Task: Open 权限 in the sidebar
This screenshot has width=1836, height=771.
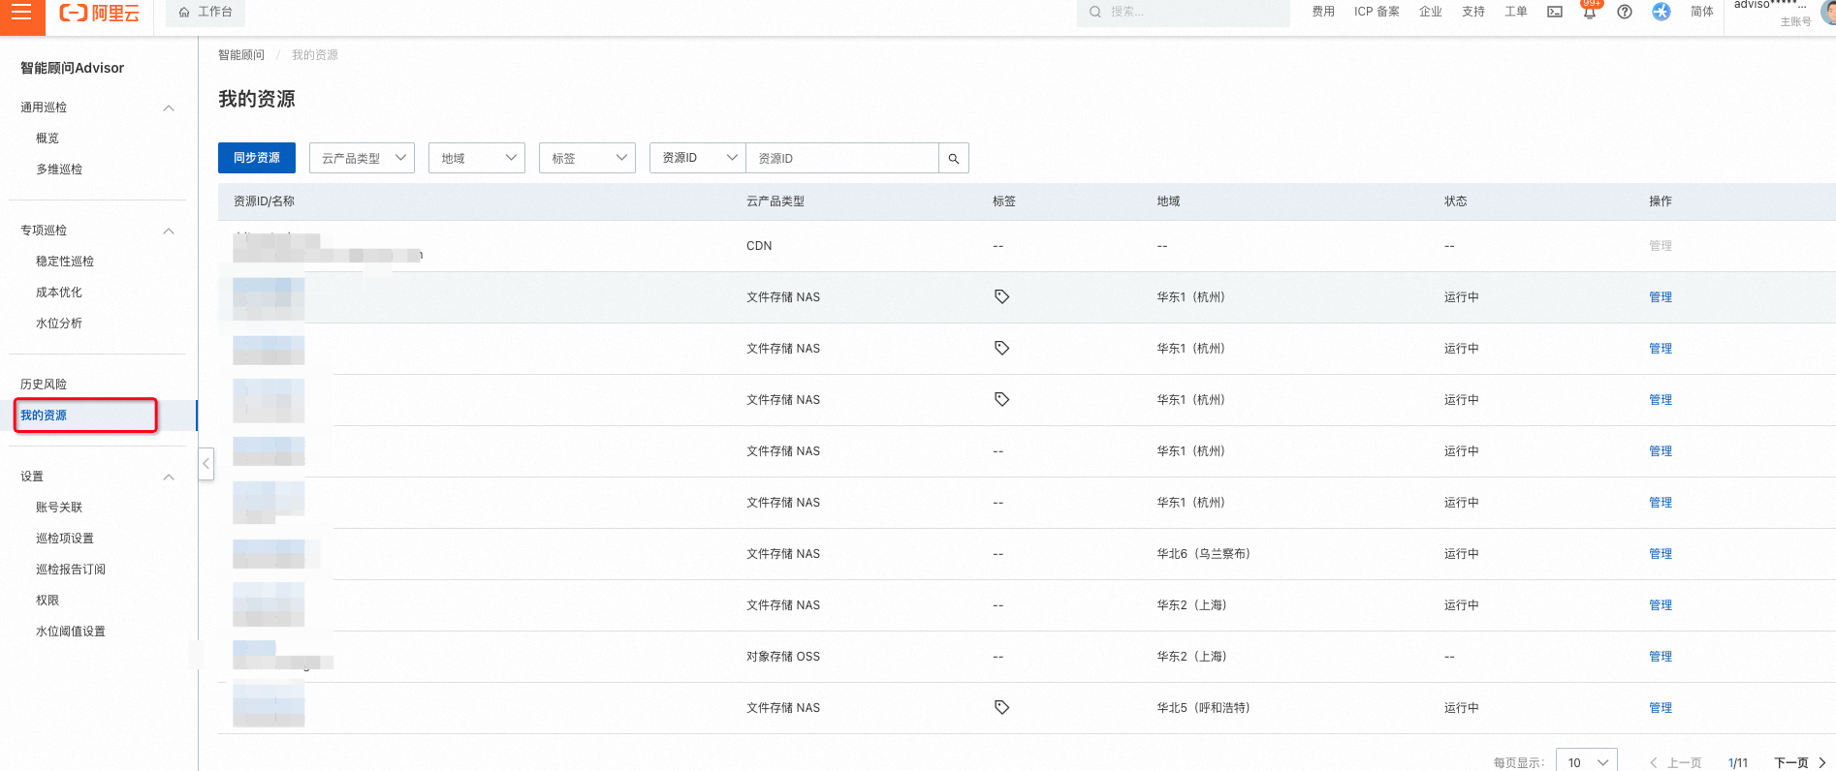Action: (x=47, y=601)
